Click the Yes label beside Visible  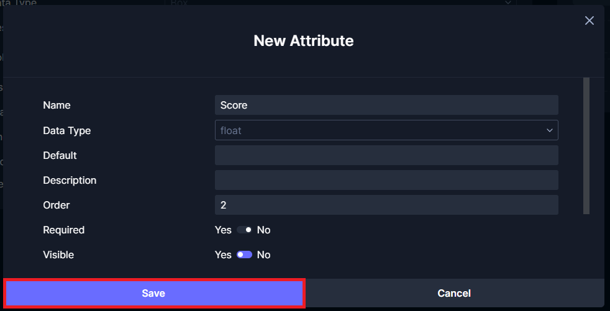(x=223, y=255)
